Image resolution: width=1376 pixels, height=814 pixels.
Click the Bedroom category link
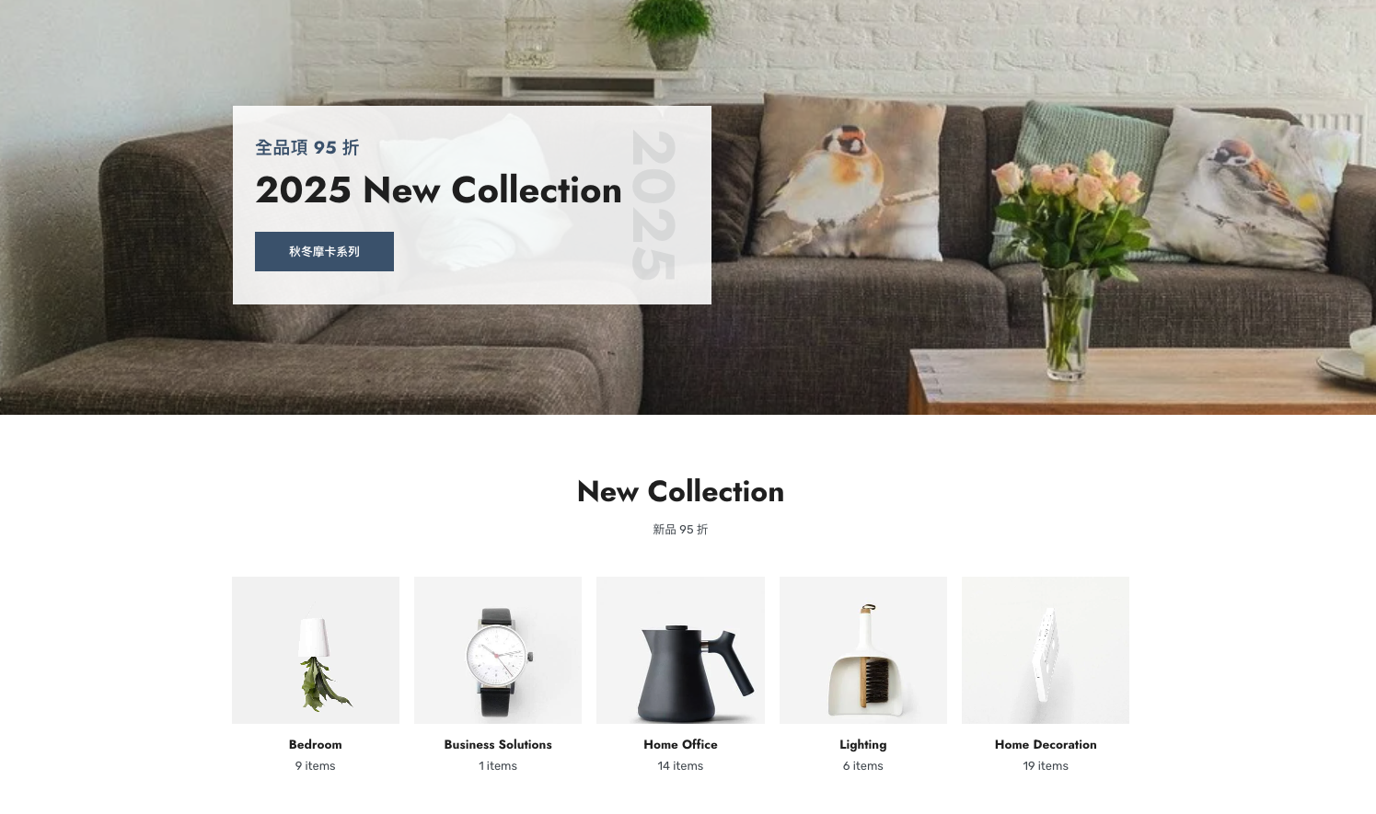pos(316,744)
